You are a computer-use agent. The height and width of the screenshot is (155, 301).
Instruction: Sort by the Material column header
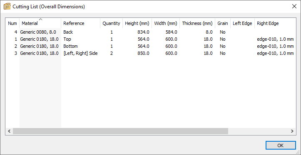40,23
